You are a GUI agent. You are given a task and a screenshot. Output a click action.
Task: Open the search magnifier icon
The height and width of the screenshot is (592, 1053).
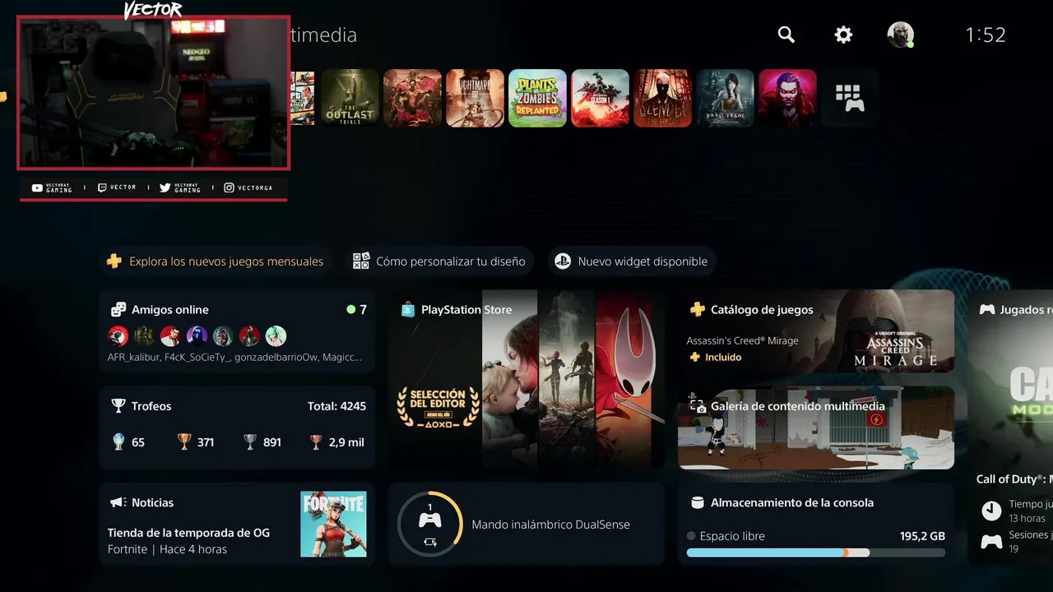click(x=786, y=35)
